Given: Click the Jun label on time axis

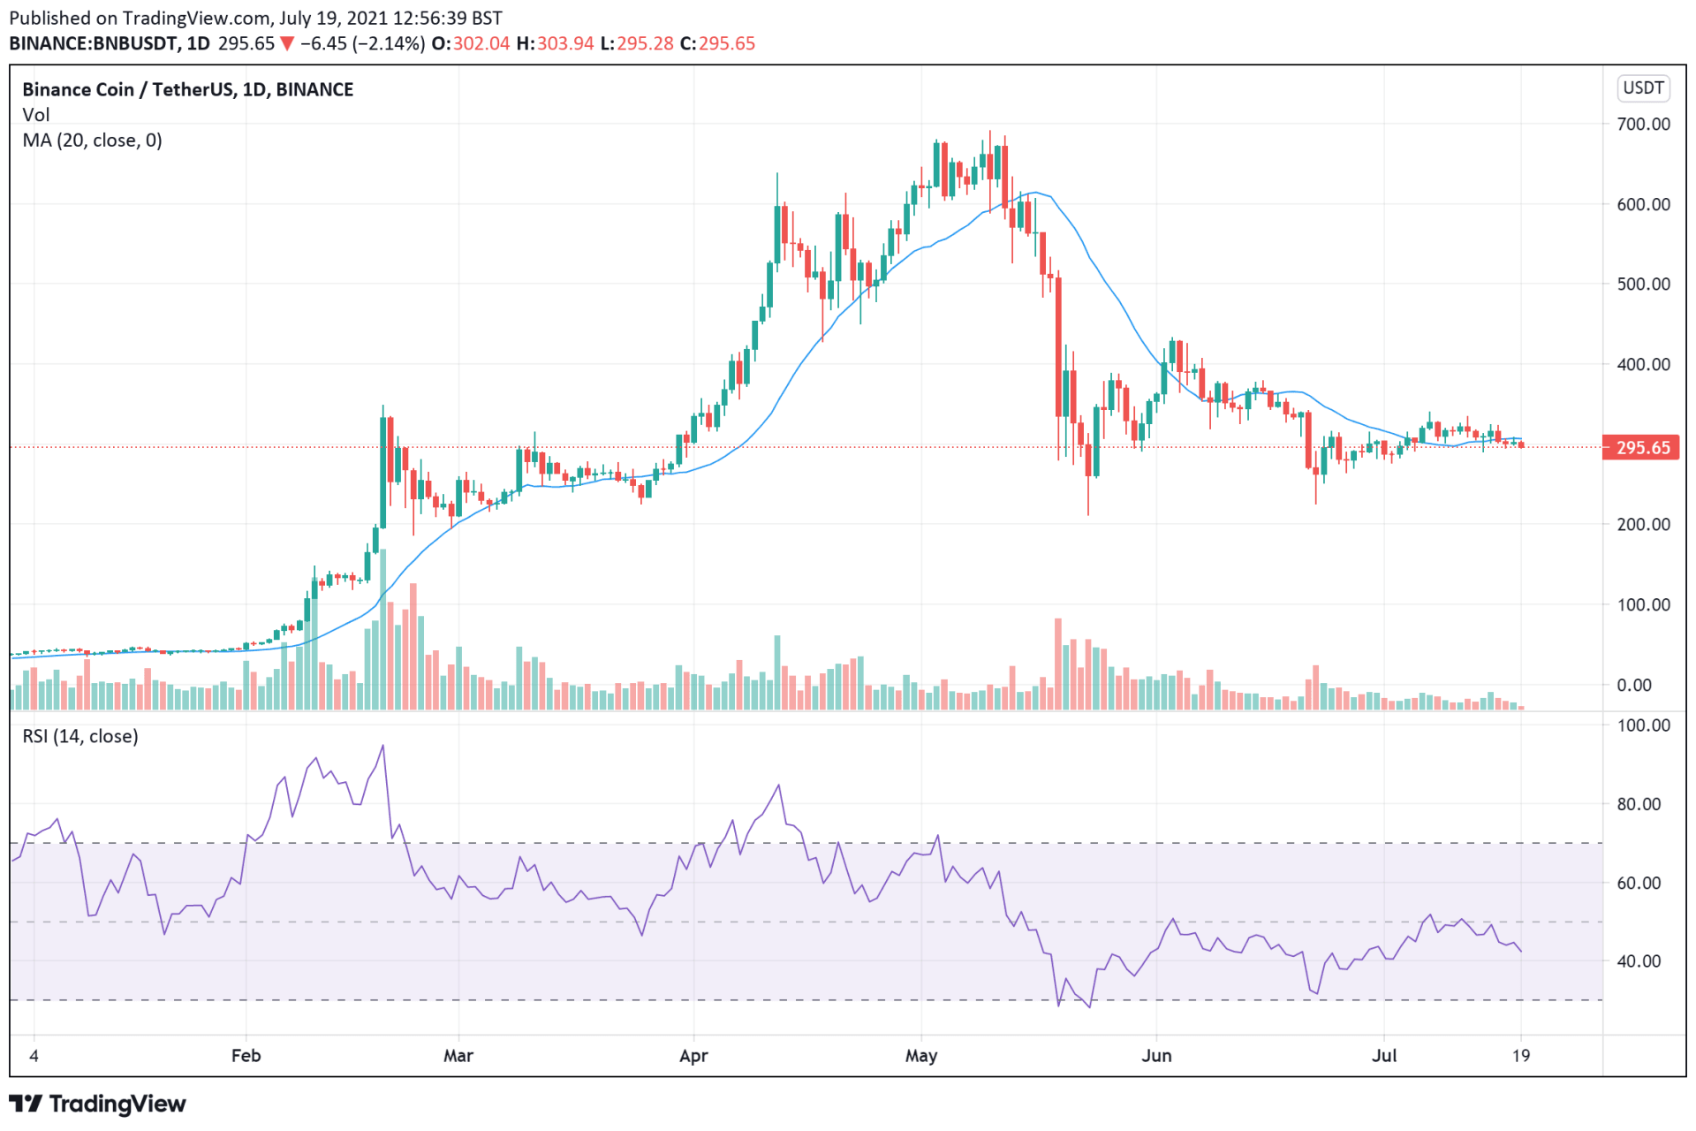Looking at the screenshot, I should [x=1156, y=1056].
